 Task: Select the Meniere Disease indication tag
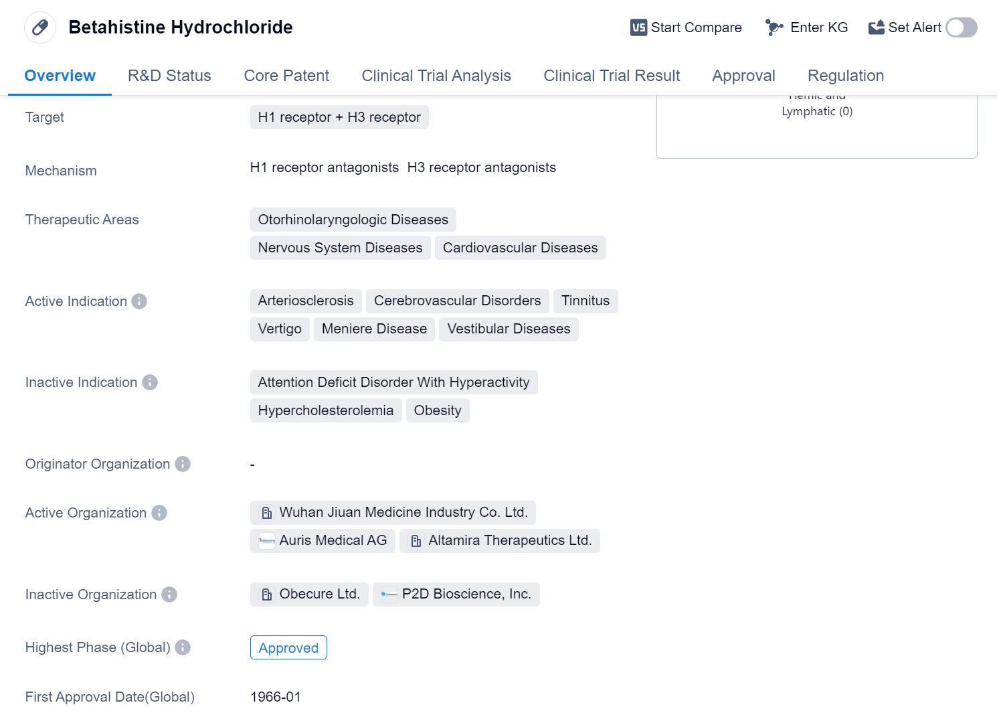(374, 329)
